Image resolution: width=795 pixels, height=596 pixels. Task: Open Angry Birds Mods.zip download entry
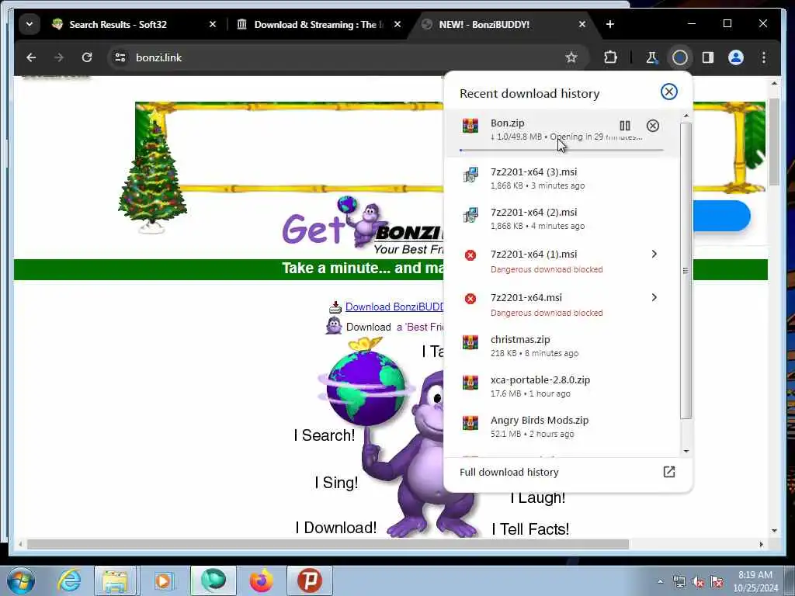pyautogui.click(x=562, y=427)
